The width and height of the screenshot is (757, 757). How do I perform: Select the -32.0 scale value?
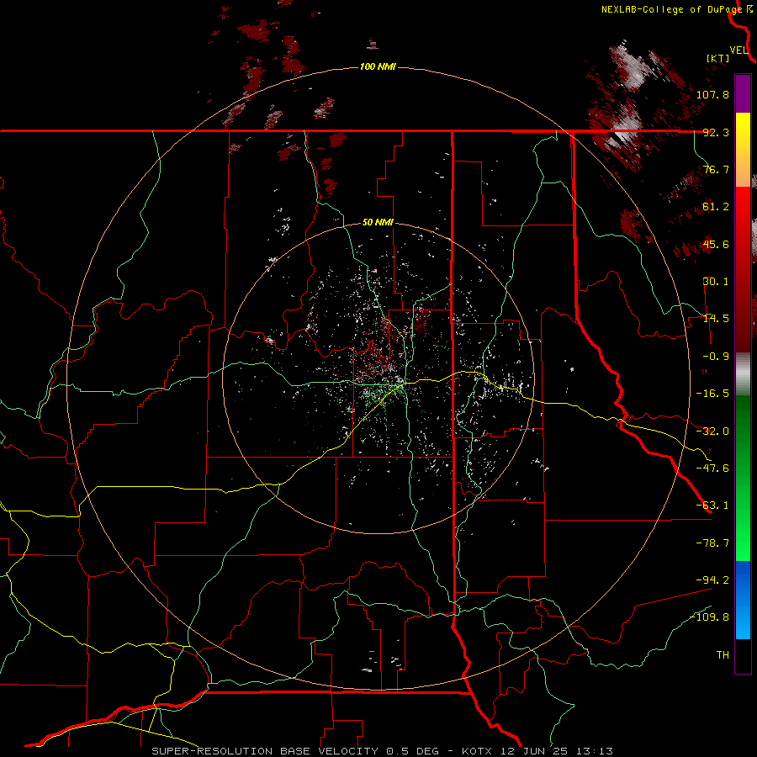click(712, 431)
